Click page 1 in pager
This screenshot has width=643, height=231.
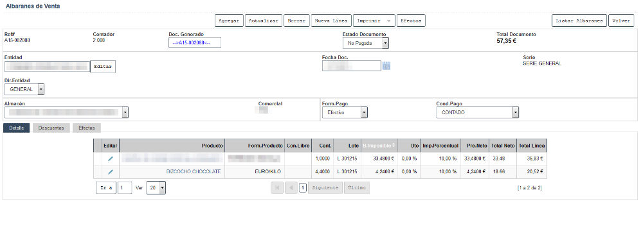coord(303,188)
